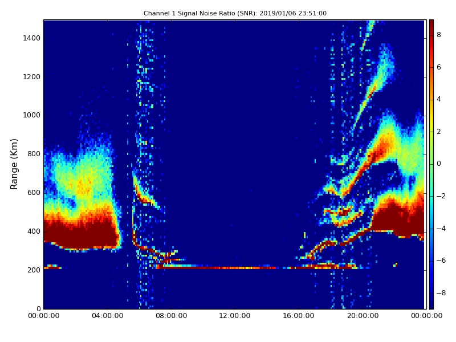Click the colorbar label −2

441,196
